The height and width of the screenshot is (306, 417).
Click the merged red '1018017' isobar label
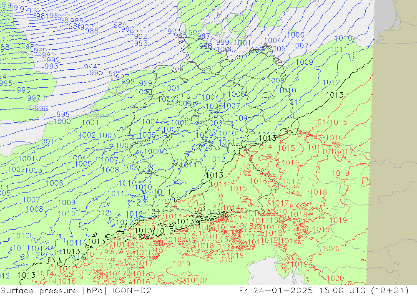coord(337,152)
